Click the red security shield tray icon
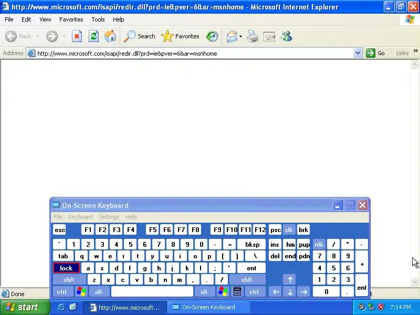This screenshot has width=420, height=315. tap(381, 307)
